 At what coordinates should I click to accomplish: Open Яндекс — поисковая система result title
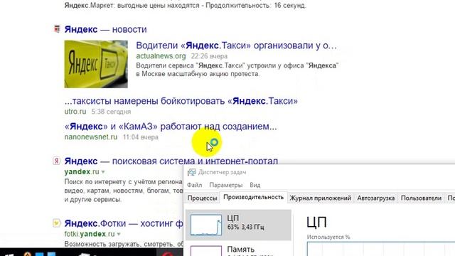point(171,161)
